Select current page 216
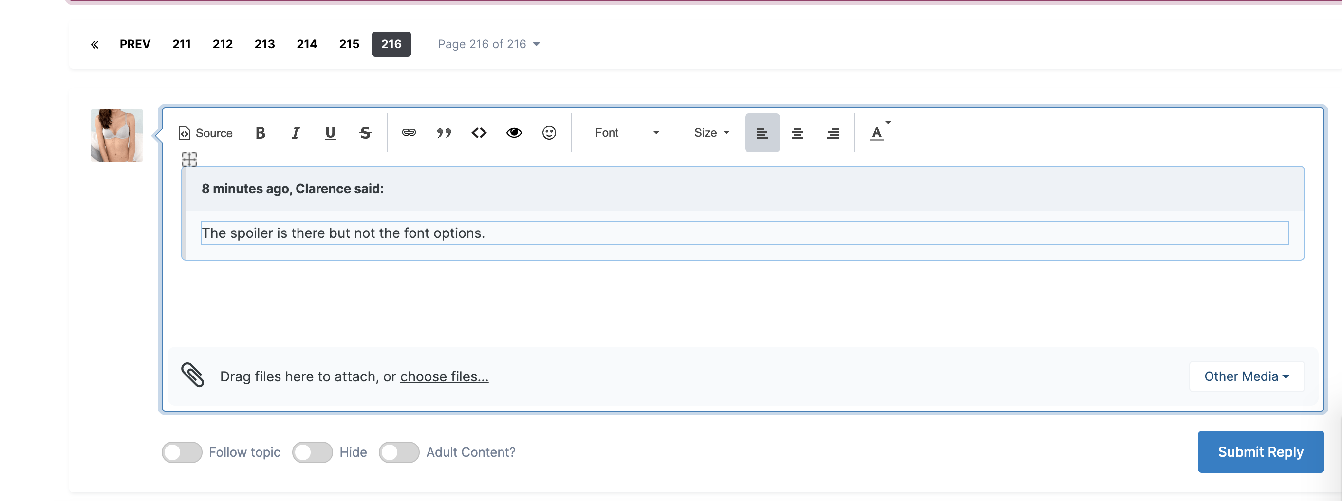The image size is (1342, 501). [391, 44]
